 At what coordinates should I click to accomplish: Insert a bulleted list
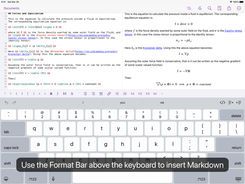(x=117, y=94)
